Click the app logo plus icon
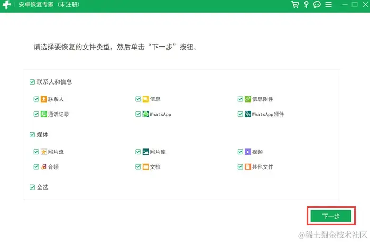 click(x=6, y=4)
